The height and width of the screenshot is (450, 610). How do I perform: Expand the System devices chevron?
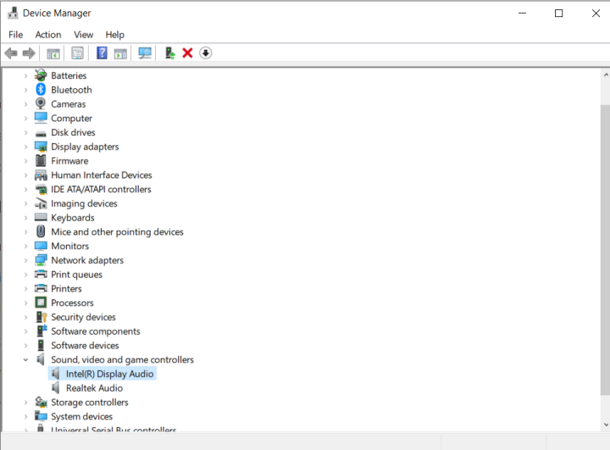point(25,416)
